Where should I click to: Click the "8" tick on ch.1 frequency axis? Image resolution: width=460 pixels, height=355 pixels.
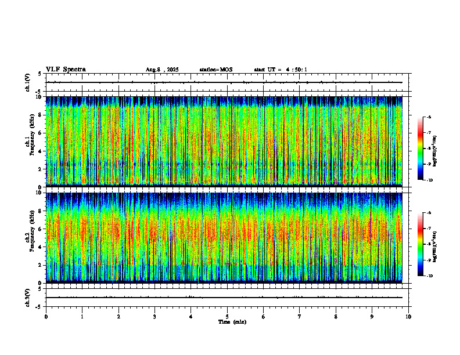(x=41, y=115)
